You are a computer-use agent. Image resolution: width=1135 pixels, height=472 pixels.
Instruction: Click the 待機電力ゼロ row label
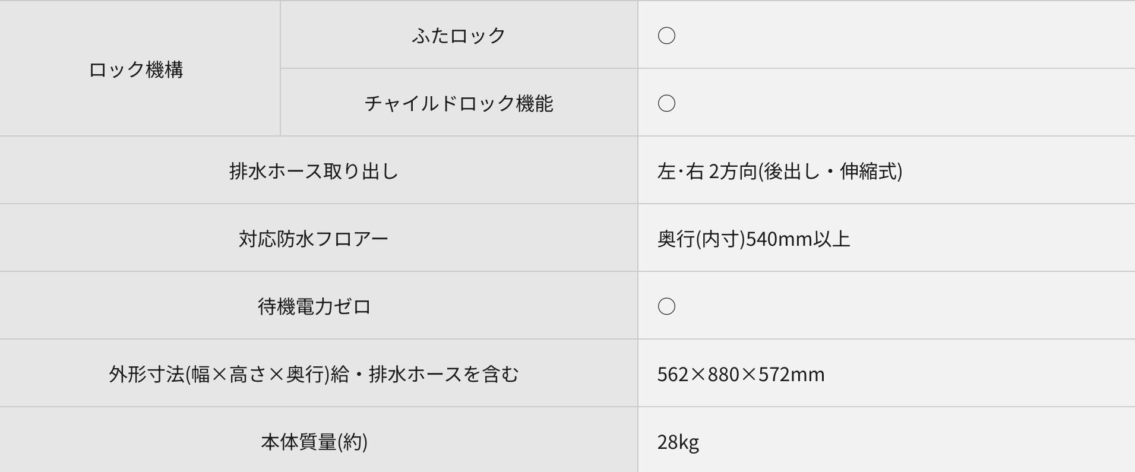314,307
